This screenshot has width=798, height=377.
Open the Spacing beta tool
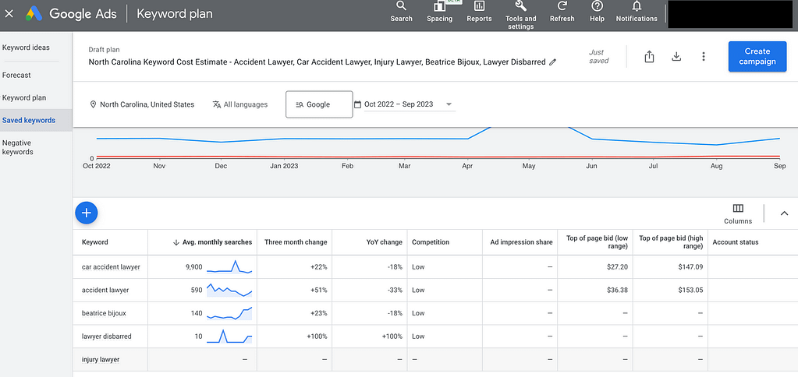(439, 12)
